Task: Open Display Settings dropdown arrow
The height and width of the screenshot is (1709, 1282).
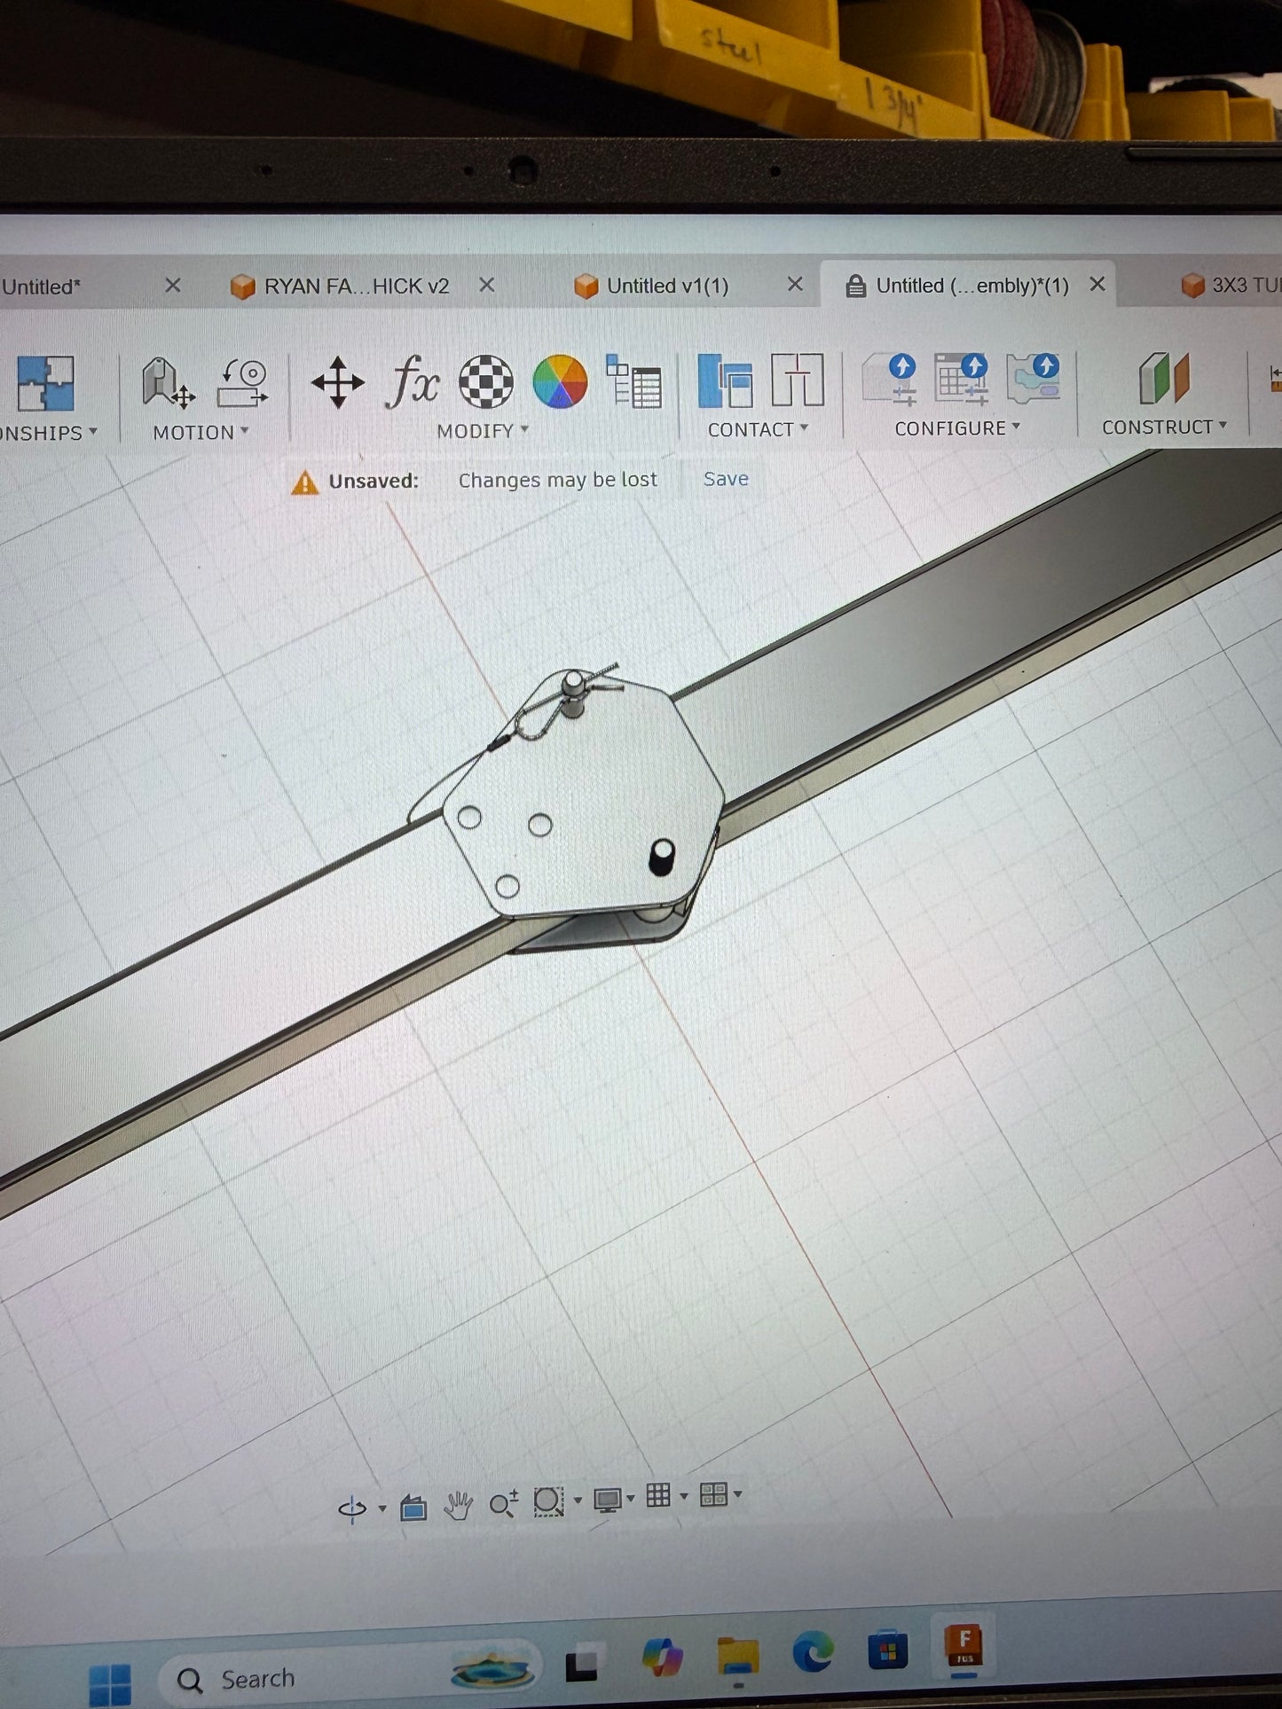Action: click(631, 1499)
